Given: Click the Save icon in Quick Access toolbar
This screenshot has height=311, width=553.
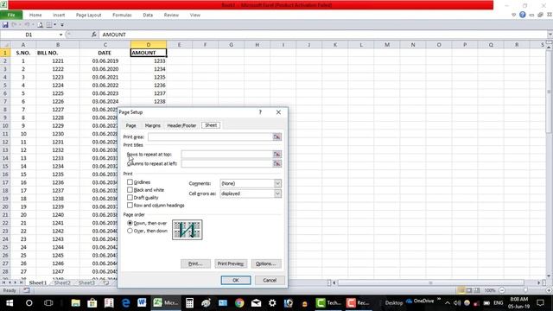Looking at the screenshot, I should 5,25.
